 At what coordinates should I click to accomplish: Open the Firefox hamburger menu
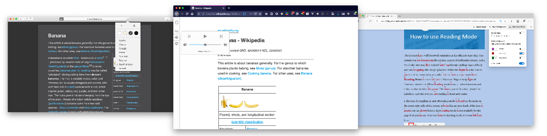click(x=355, y=14)
